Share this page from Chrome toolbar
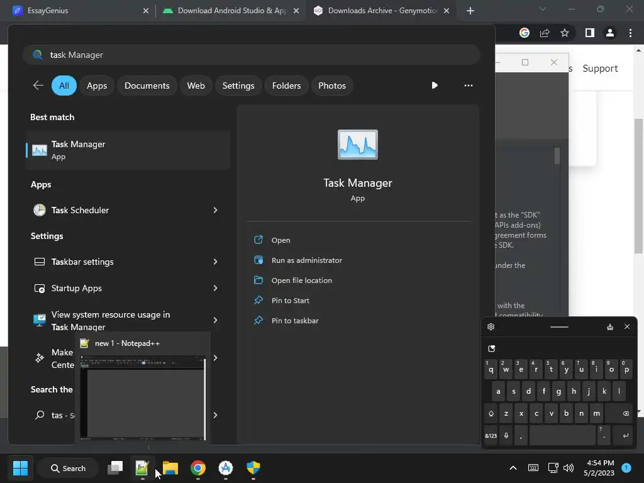This screenshot has width=644, height=483. [545, 33]
